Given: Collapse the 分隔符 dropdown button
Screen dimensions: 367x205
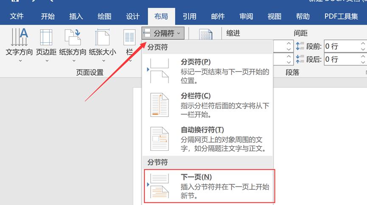Looking at the screenshot, I should click(163, 33).
